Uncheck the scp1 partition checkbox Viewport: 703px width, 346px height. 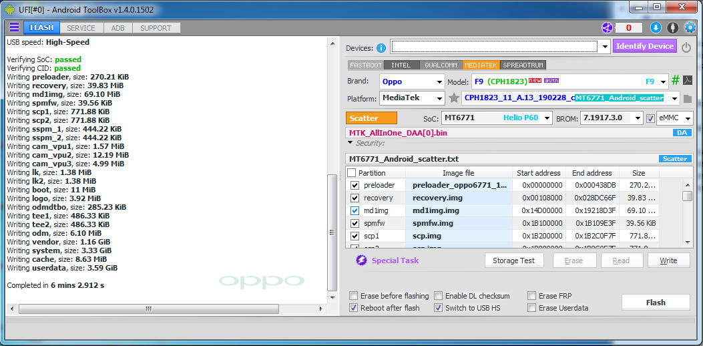pyautogui.click(x=355, y=236)
